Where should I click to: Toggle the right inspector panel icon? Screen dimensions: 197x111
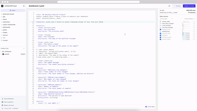pos(169,6)
